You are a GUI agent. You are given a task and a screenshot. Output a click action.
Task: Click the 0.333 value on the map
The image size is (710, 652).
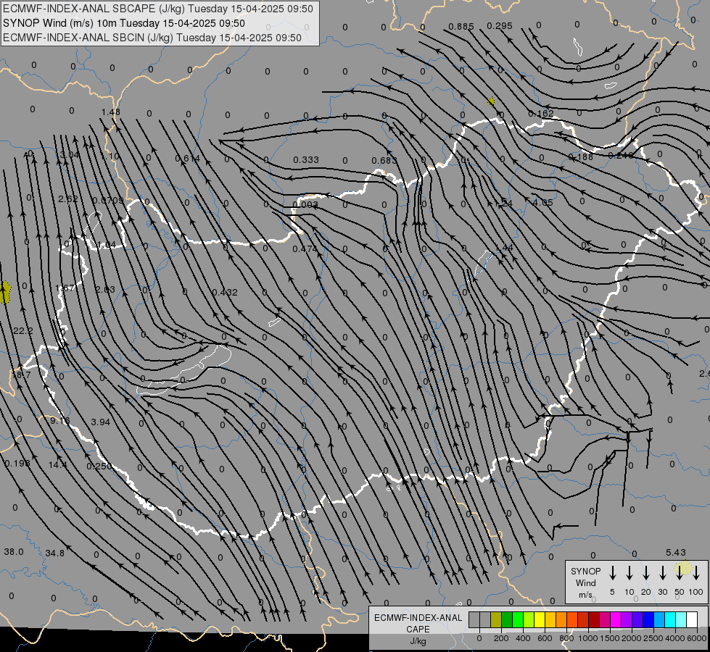[x=305, y=159]
